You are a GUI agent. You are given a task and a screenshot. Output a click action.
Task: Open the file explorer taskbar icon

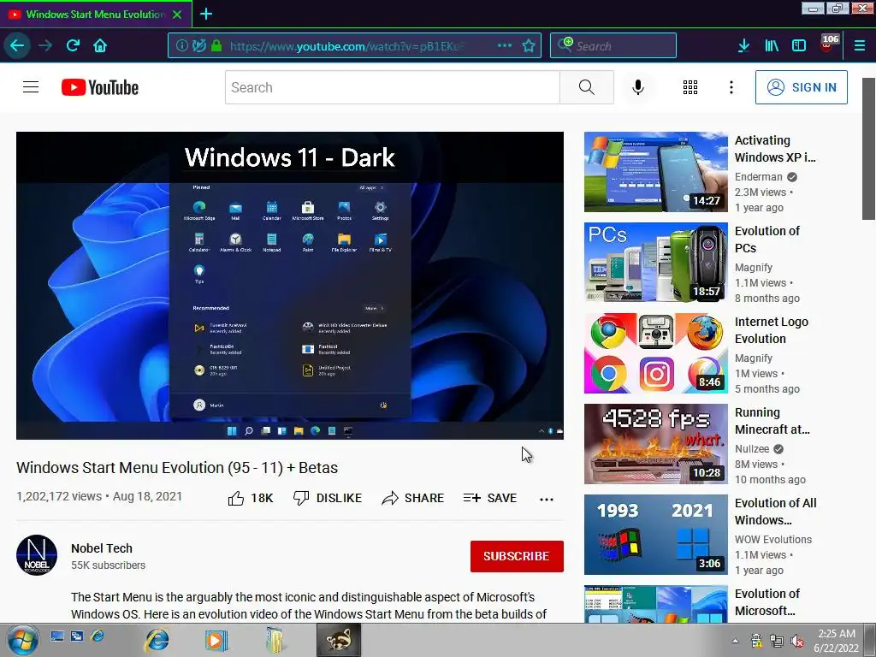tap(275, 640)
